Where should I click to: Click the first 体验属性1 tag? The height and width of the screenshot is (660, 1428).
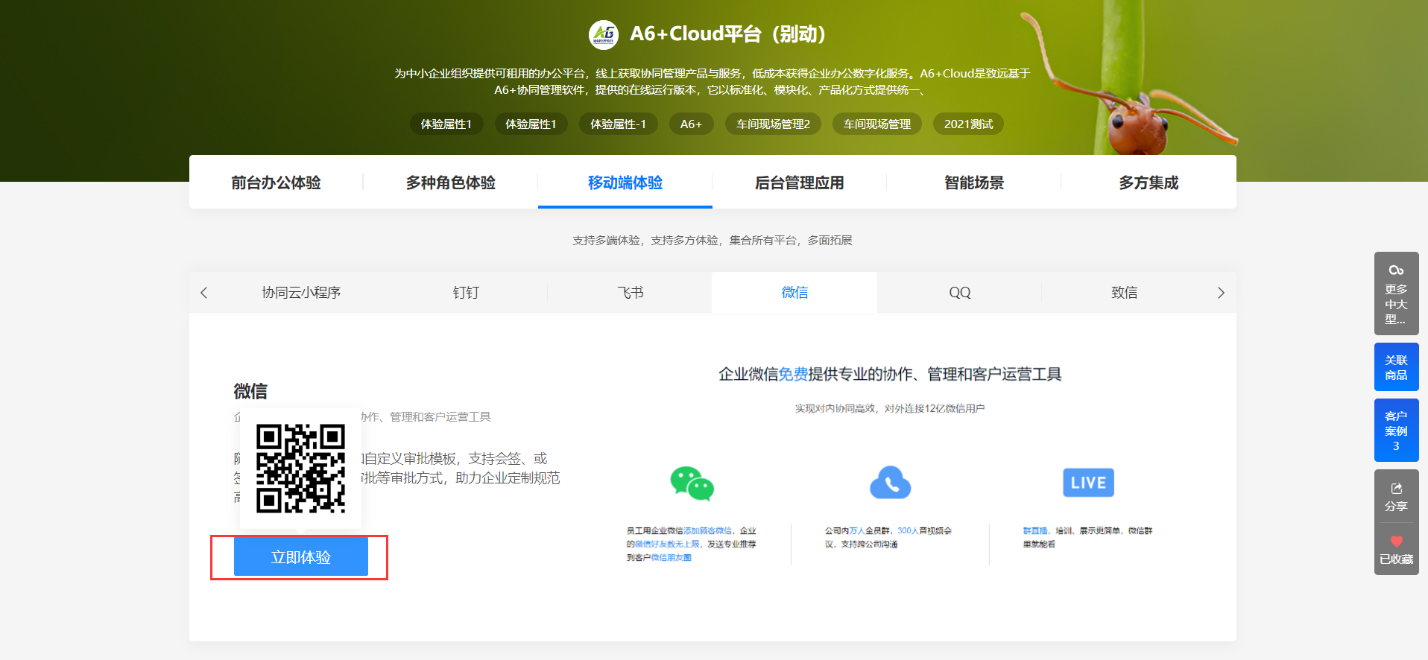point(446,124)
